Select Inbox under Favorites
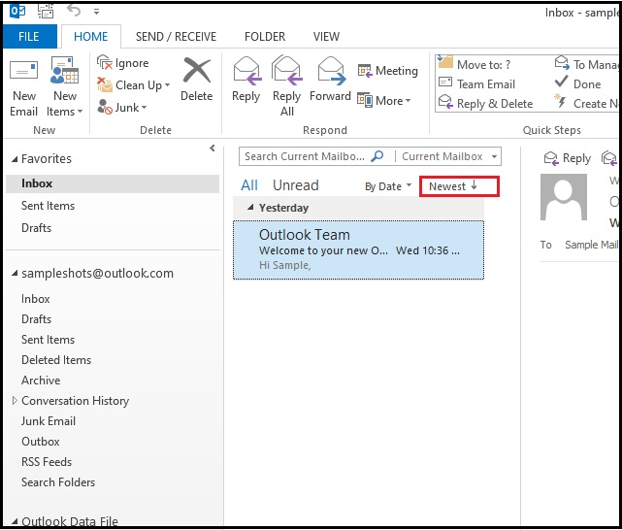The width and height of the screenshot is (622, 530). pos(113,183)
